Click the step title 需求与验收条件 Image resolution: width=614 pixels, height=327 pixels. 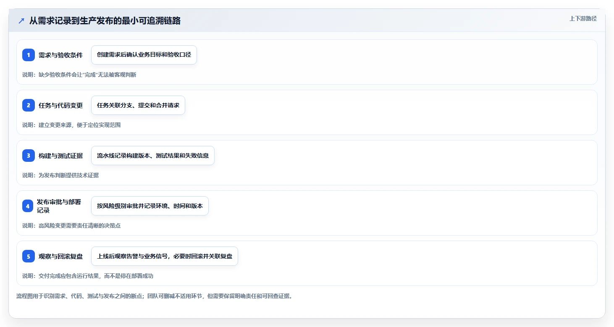pyautogui.click(x=60, y=55)
